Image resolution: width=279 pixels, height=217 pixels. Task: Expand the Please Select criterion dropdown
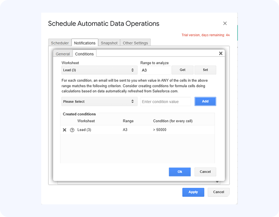pos(99,101)
